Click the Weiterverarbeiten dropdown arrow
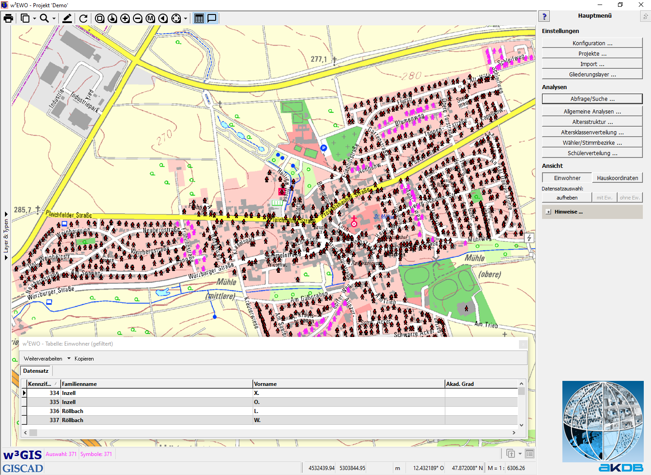 69,358
